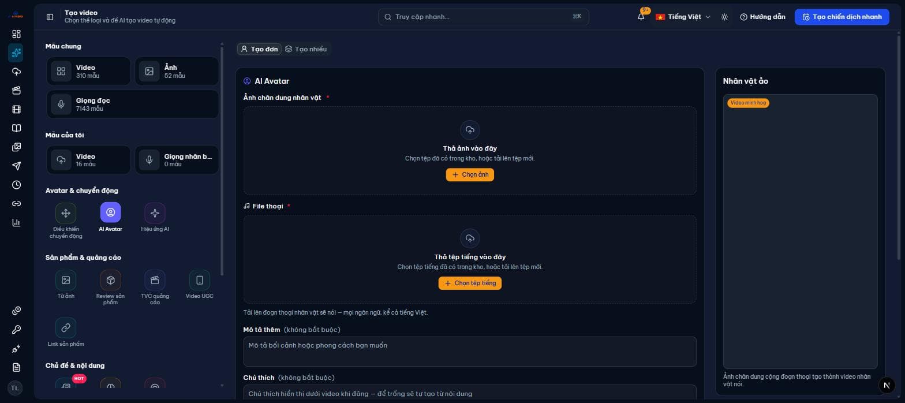Viewport: 905px width, 403px height.
Task: Toggle the light/dark theme sun icon
Action: point(724,17)
